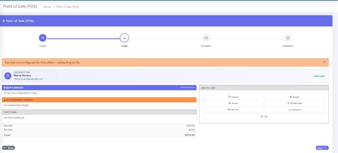
Task: Add a Bundle to the cart
Action: [294, 97]
